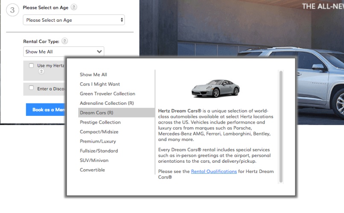Click help icon next to Please Select an Age
Screen dimensions: 344x213
coord(74,8)
